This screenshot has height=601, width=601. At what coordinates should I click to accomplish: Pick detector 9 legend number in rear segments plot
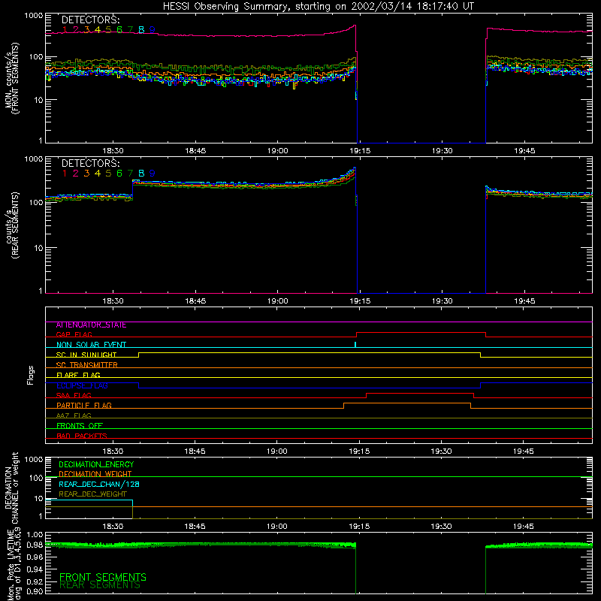153,174
